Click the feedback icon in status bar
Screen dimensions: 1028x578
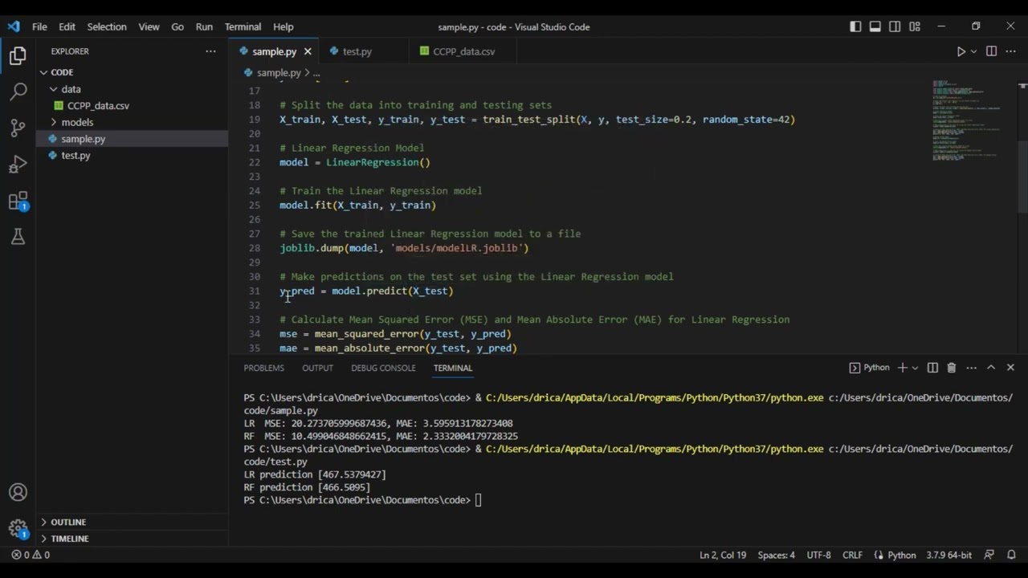989,555
